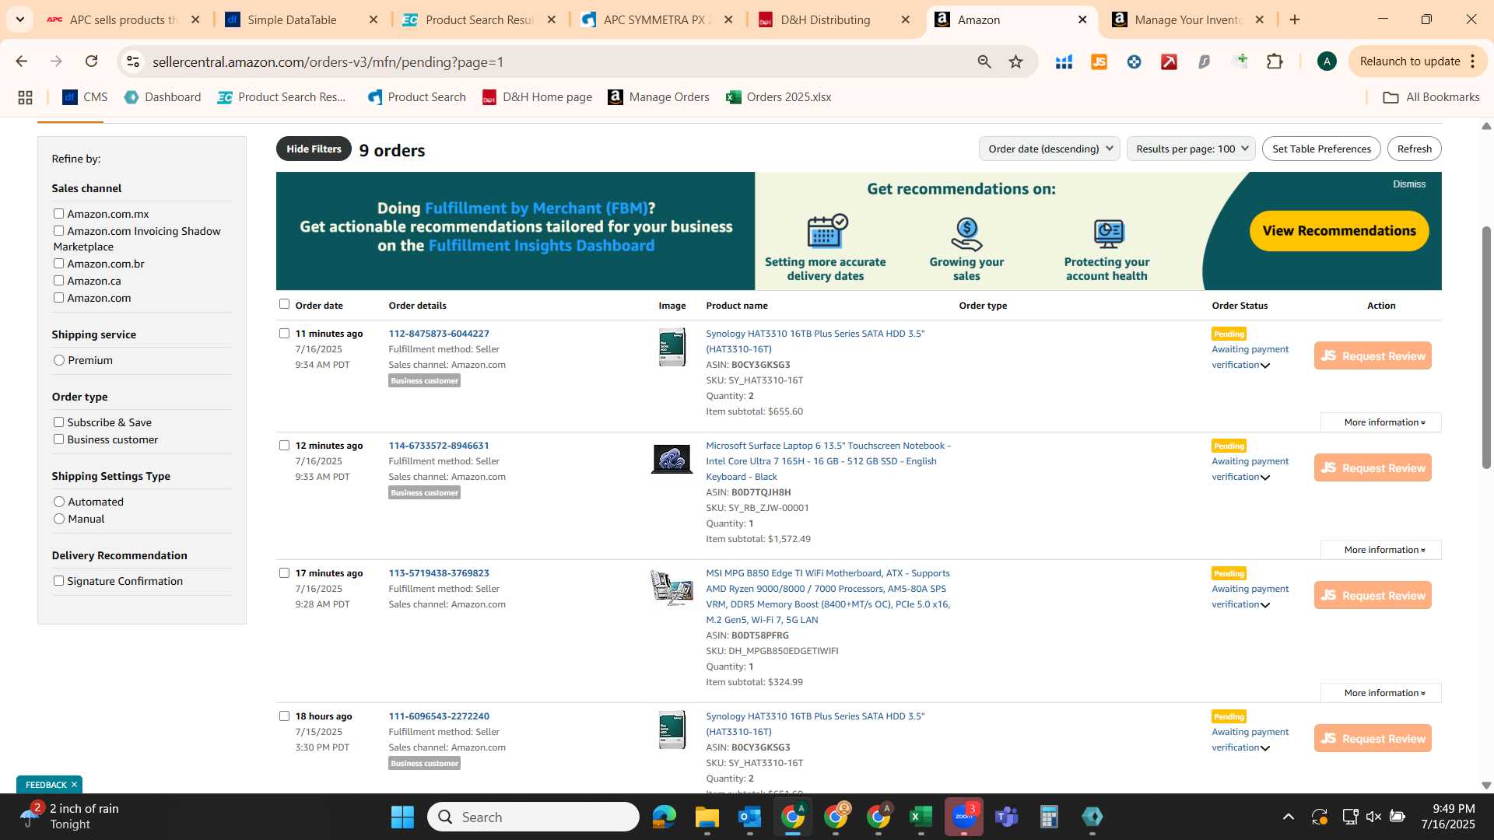This screenshot has width=1494, height=840.
Task: Open the zoom magnifier icon in address bar
Action: pos(984,61)
